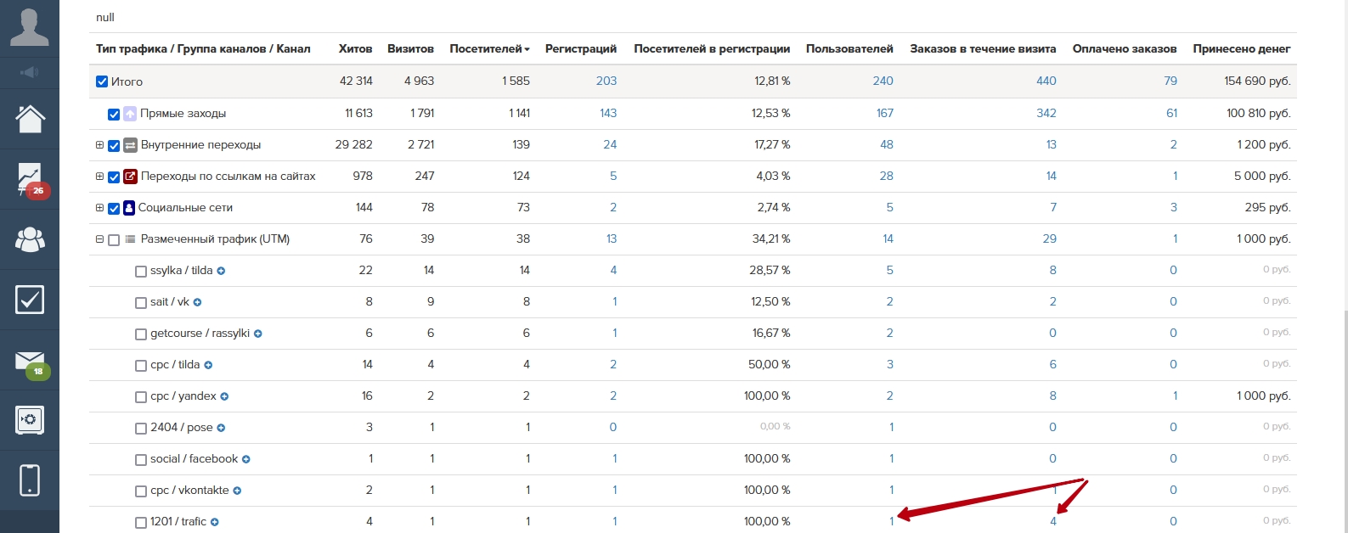The image size is (1348, 533).
Task: Enable the ssylka / tilda checkbox
Action: click(x=141, y=272)
